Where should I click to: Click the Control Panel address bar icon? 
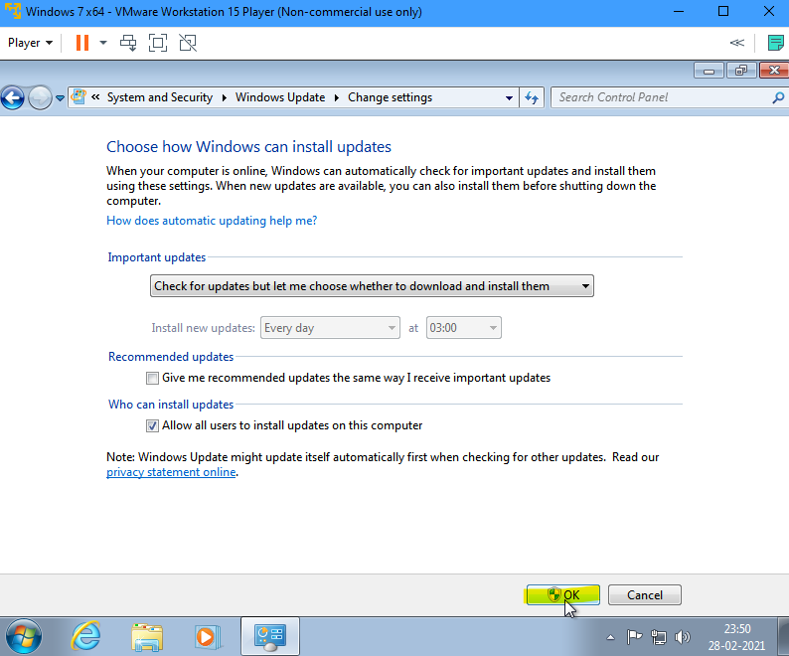78,96
